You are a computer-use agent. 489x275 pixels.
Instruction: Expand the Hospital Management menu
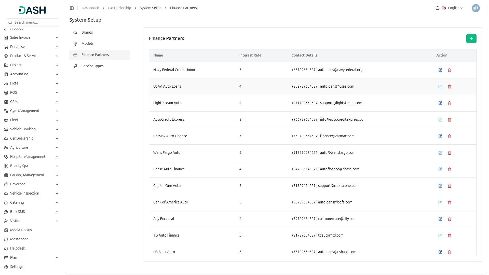(x=32, y=157)
